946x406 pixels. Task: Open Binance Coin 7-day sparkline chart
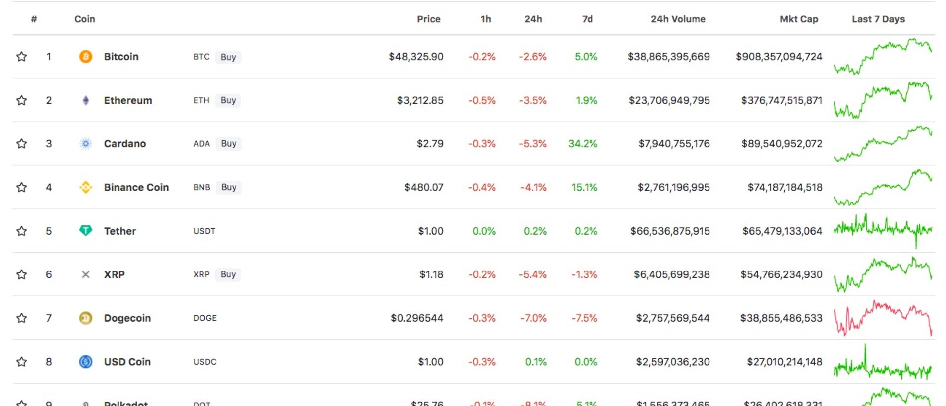pyautogui.click(x=883, y=187)
